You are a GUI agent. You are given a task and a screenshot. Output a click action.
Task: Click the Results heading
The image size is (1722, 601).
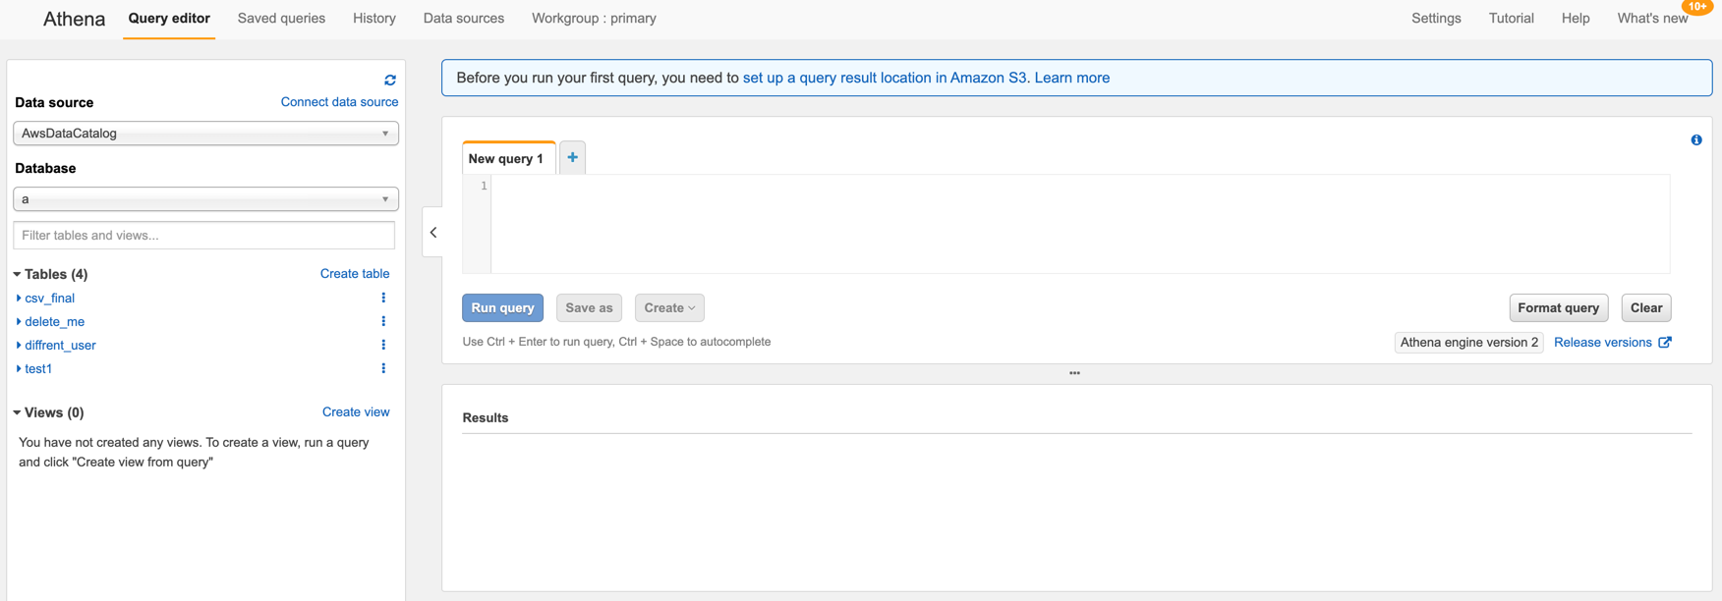(486, 417)
